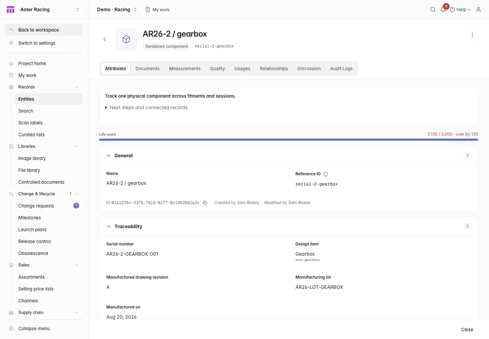Collapse the General section
489x339 pixels.
pyautogui.click(x=109, y=156)
